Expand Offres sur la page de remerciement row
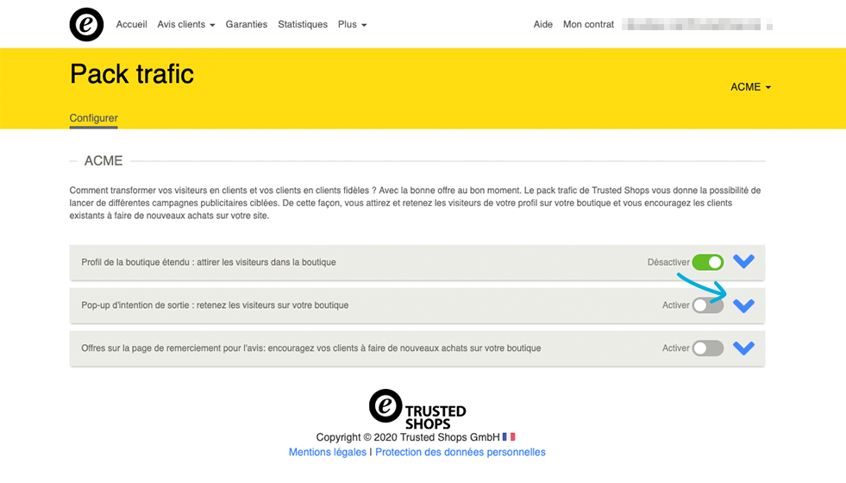 [x=743, y=348]
